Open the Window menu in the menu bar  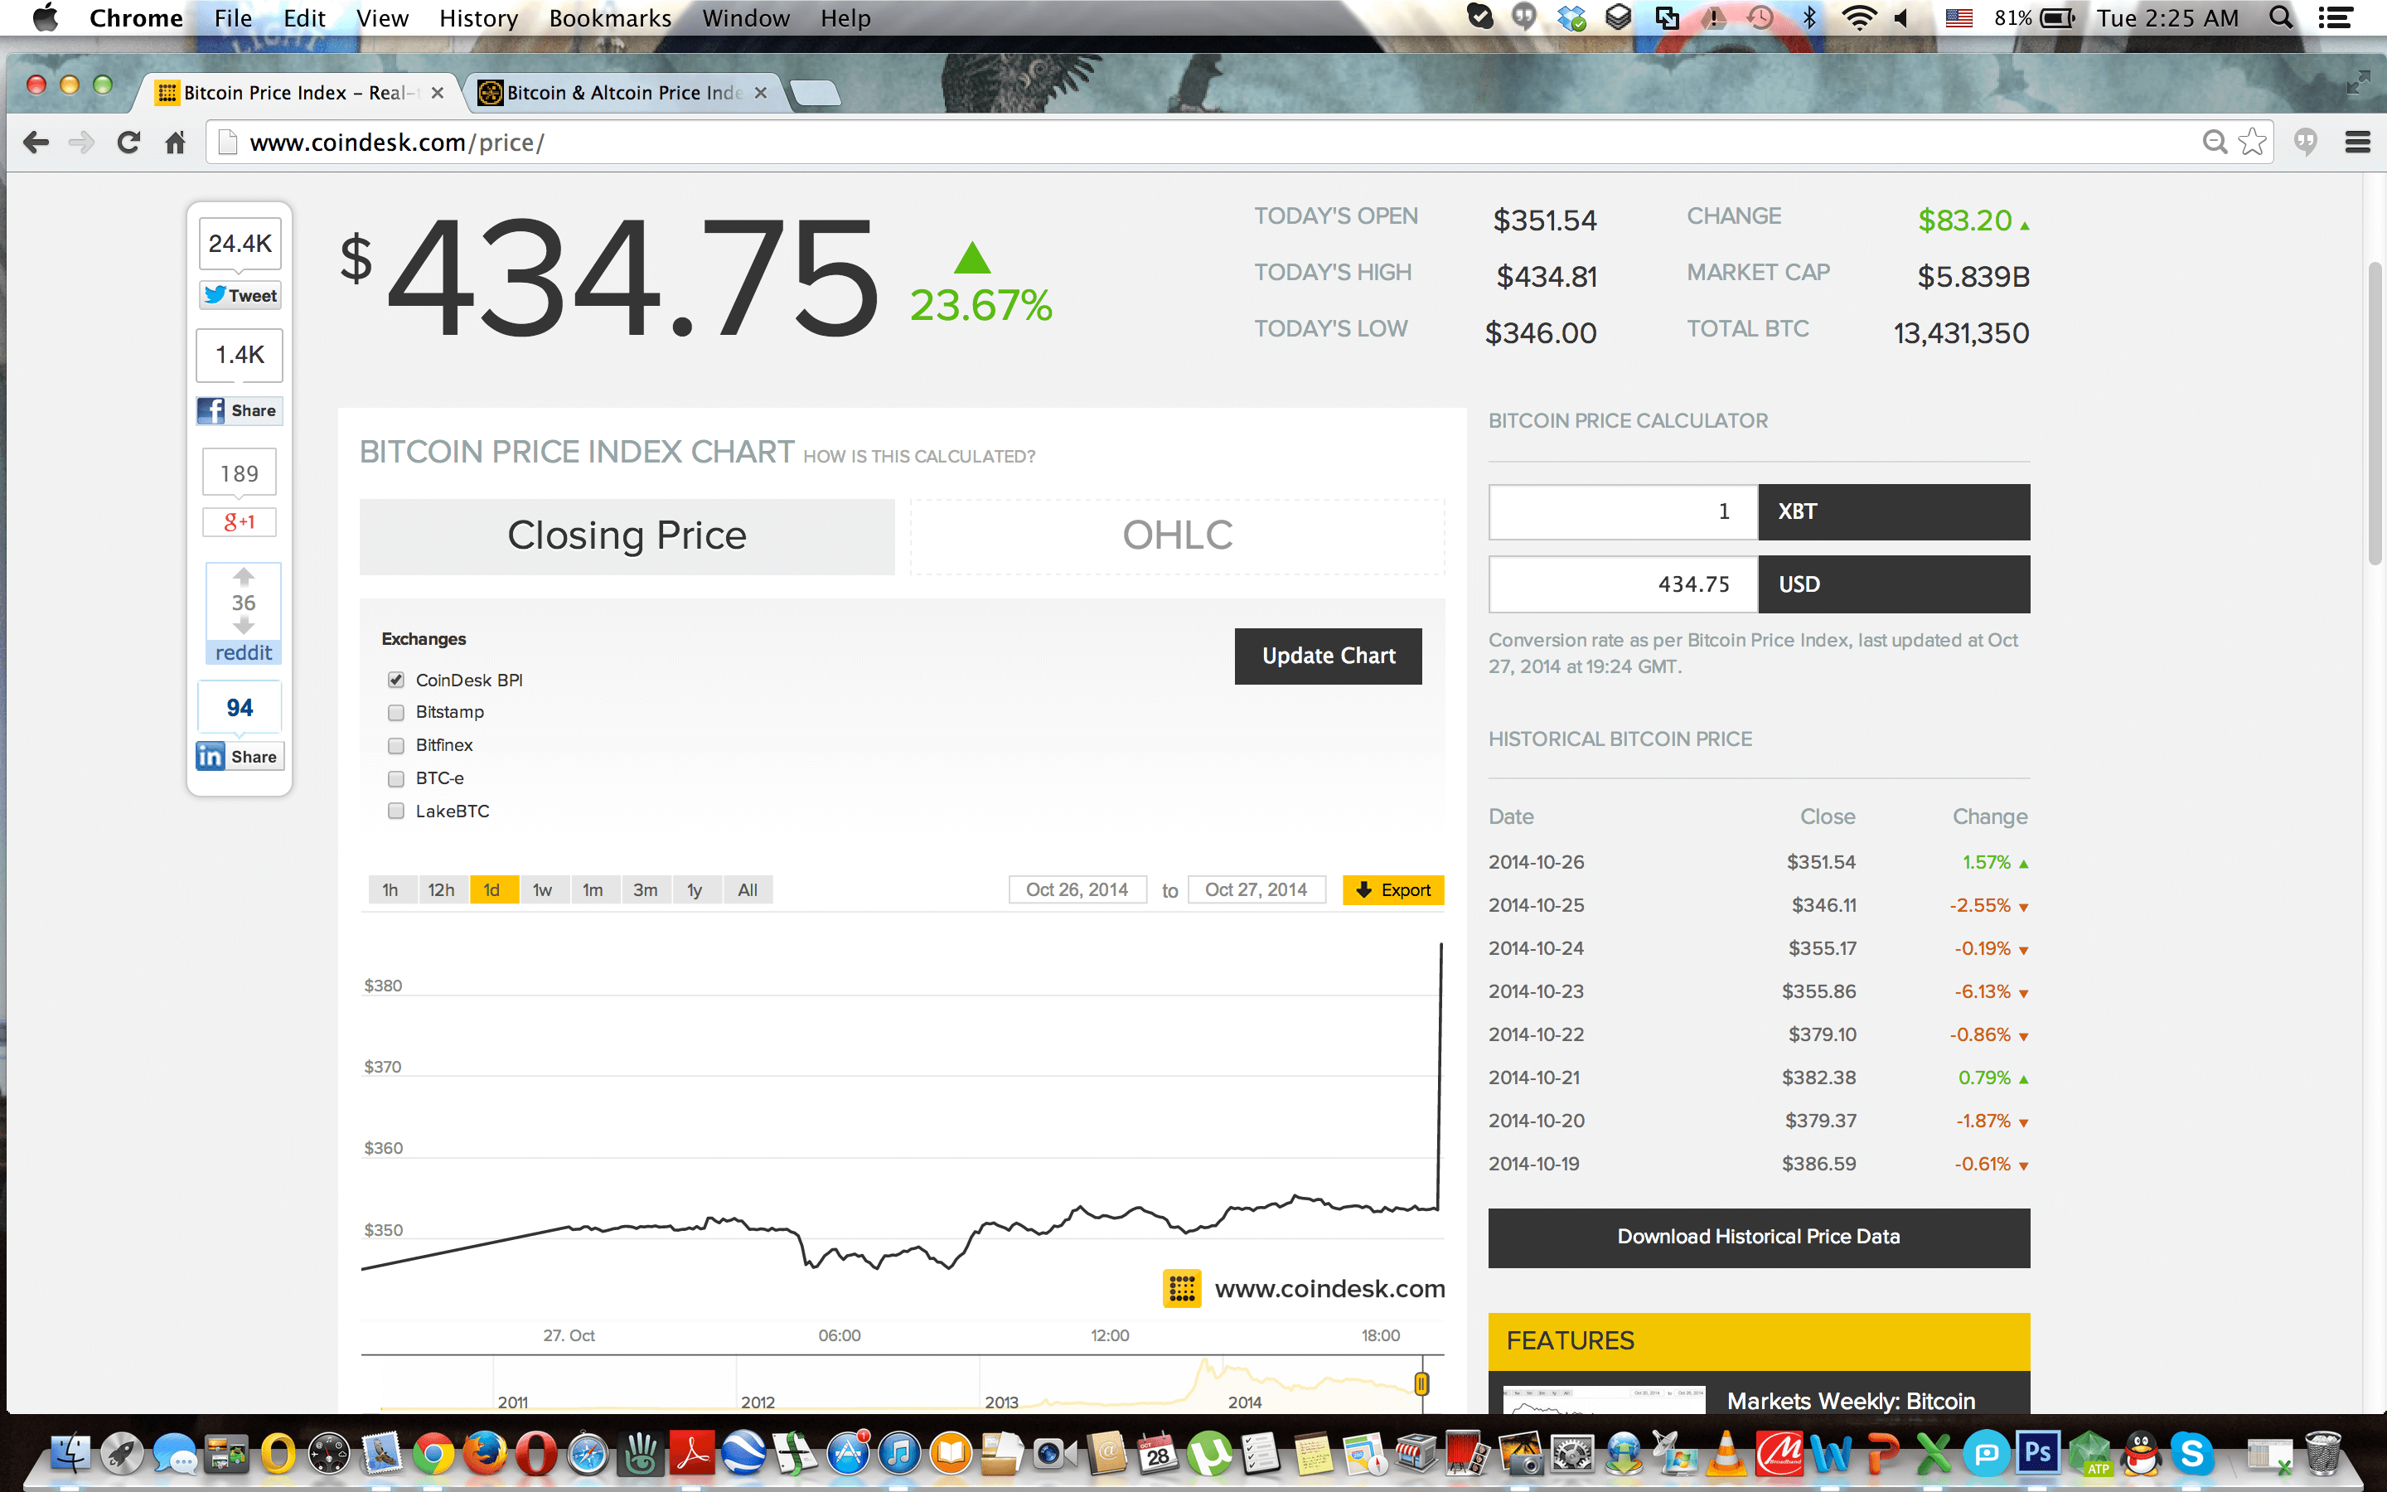[746, 17]
